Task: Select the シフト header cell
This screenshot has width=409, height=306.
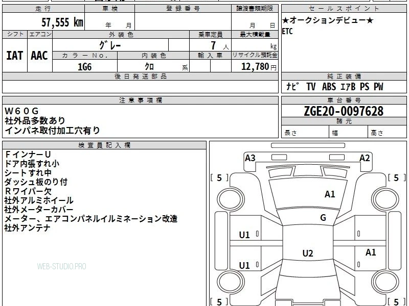Action: (x=15, y=34)
